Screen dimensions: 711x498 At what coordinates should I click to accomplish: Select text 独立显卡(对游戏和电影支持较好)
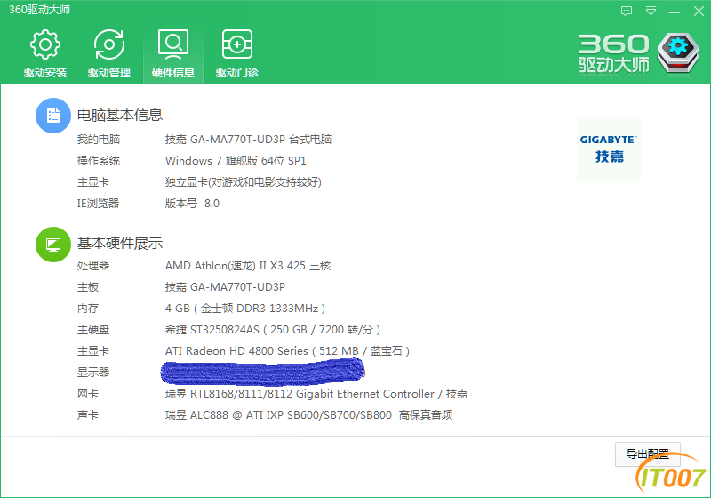coord(243,182)
